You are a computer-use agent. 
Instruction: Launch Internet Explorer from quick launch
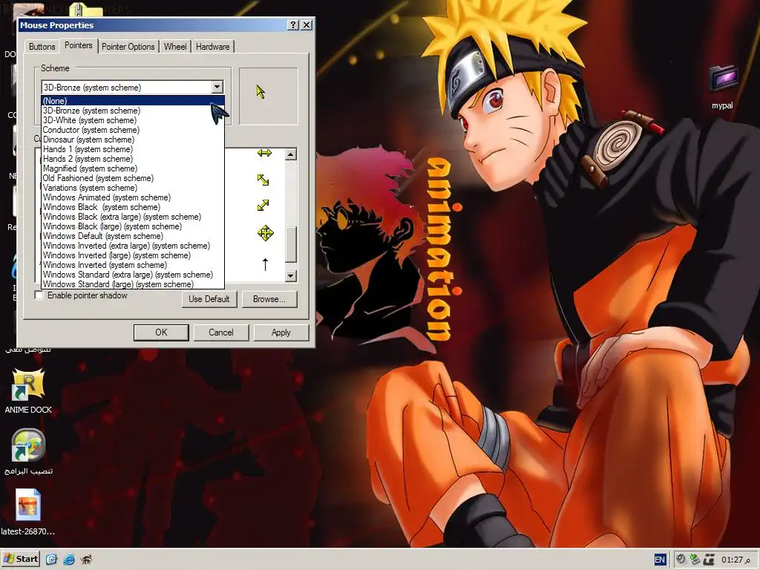pos(69,560)
